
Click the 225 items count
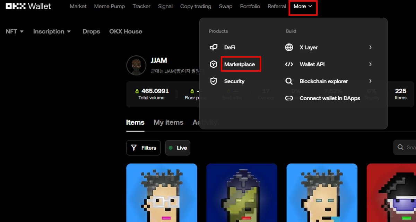400,91
